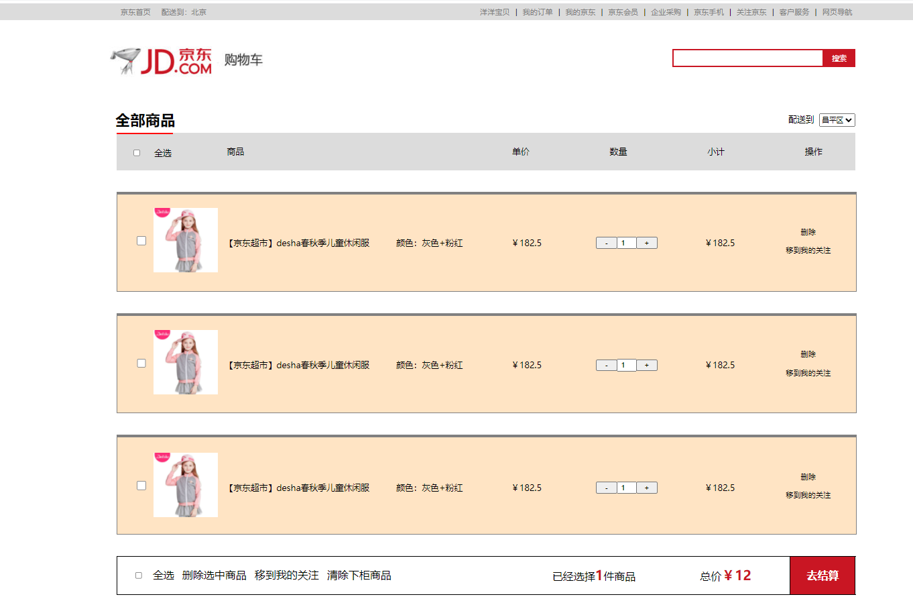Open the 昌平区 delivery district dropdown
The width and height of the screenshot is (913, 603).
click(x=837, y=120)
